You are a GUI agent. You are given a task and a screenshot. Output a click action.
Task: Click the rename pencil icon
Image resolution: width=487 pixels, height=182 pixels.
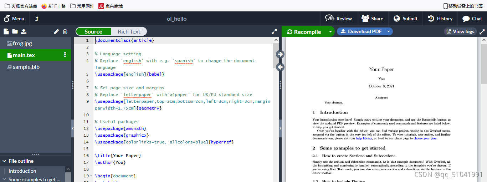(56, 31)
